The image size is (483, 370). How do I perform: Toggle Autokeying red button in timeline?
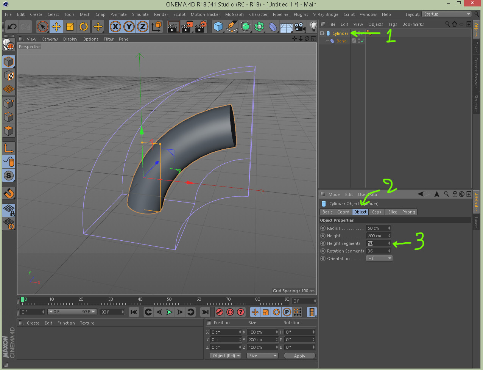point(230,312)
